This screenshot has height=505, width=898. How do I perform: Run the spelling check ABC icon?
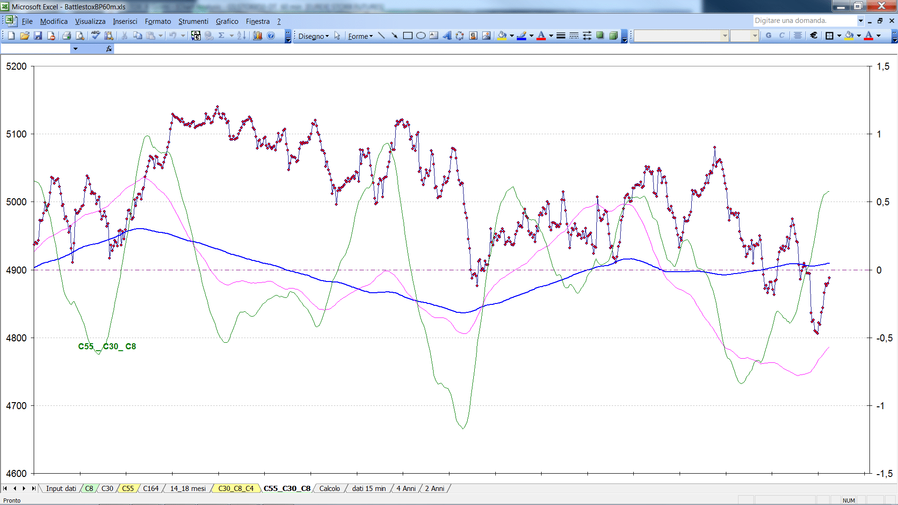tap(95, 36)
